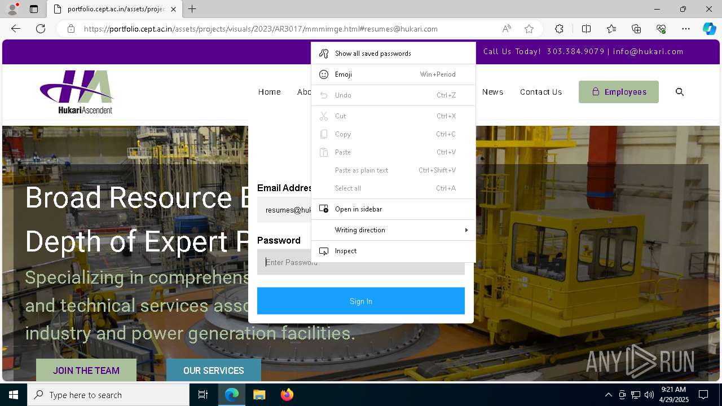
Task: Open the Windows Start menu
Action: pos(14,395)
